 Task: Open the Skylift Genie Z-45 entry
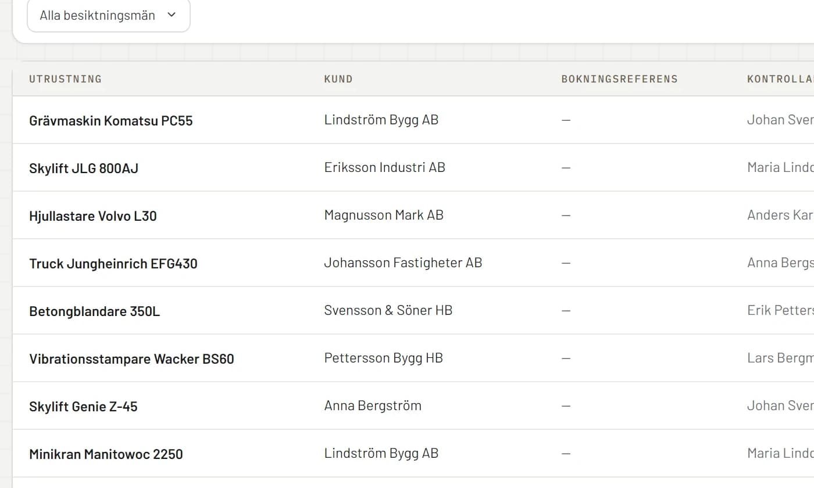tap(83, 406)
